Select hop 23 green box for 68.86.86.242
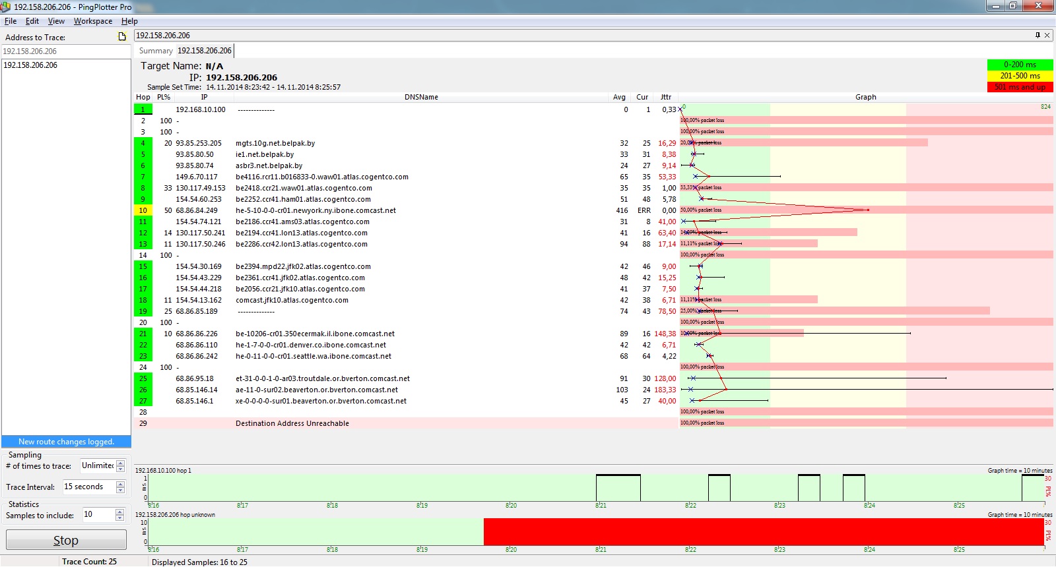The height and width of the screenshot is (567, 1056). 143,356
